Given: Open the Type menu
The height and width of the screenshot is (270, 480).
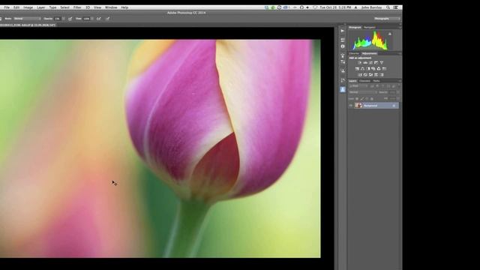Looking at the screenshot, I should pos(53,7).
